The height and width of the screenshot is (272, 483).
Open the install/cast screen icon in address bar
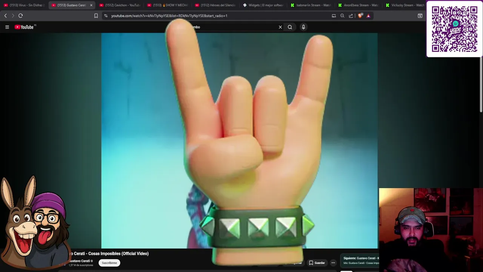[334, 16]
